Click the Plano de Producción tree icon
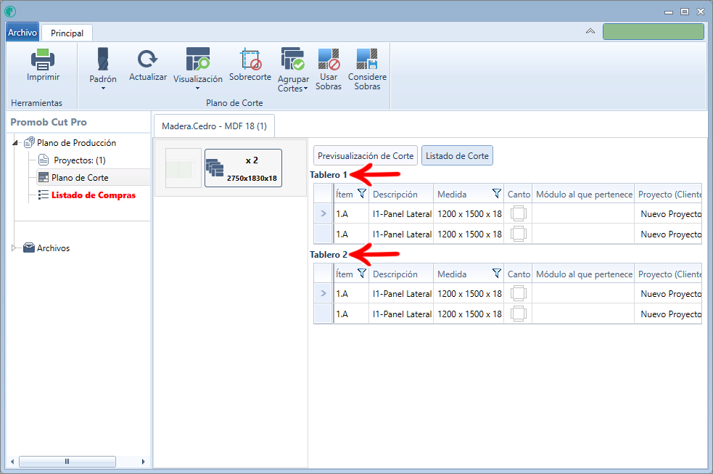Viewport: 713px width, 474px height. (x=29, y=142)
